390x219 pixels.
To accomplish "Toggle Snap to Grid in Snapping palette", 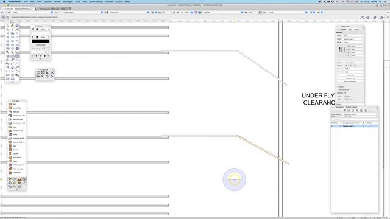I will pos(38,72).
